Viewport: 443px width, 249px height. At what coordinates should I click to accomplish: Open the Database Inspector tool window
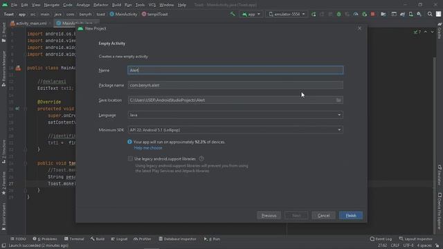tap(177, 239)
